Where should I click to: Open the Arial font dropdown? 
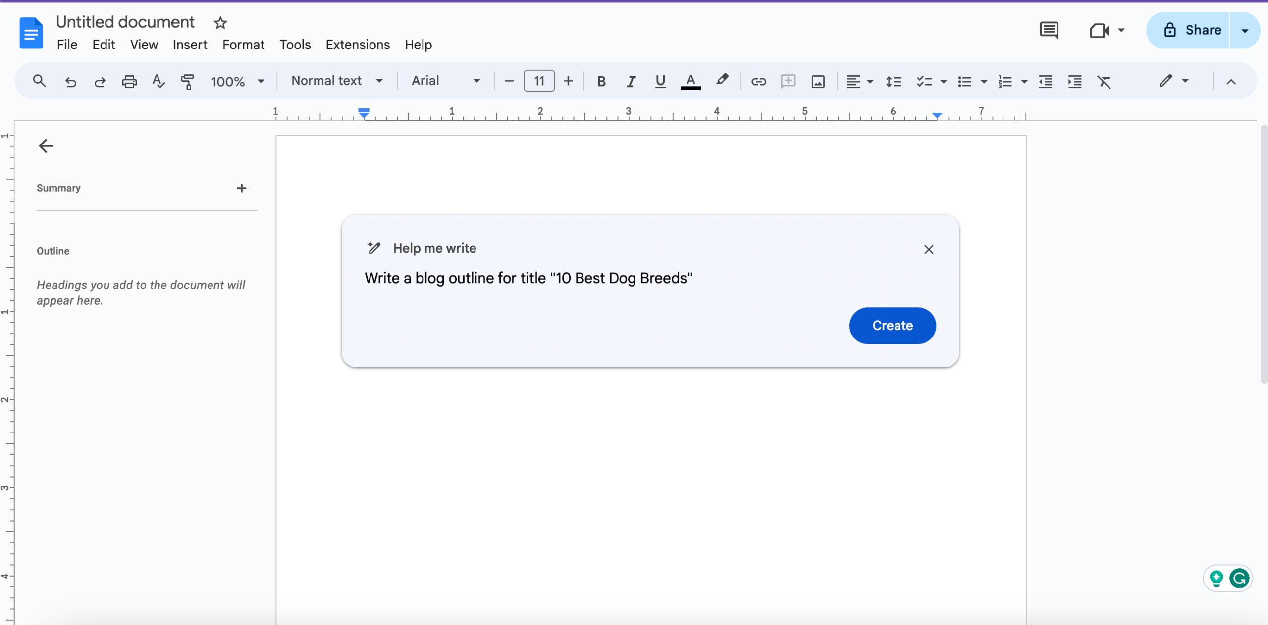[446, 81]
